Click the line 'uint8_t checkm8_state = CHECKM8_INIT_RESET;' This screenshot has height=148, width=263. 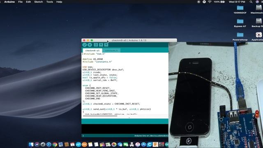coord(111,104)
